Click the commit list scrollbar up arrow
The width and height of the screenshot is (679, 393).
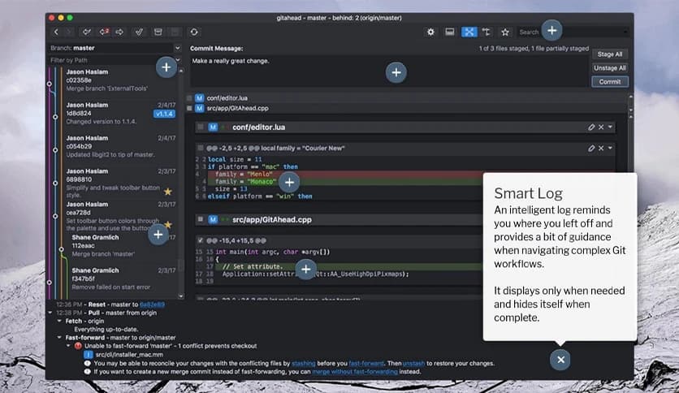pyautogui.click(x=181, y=70)
